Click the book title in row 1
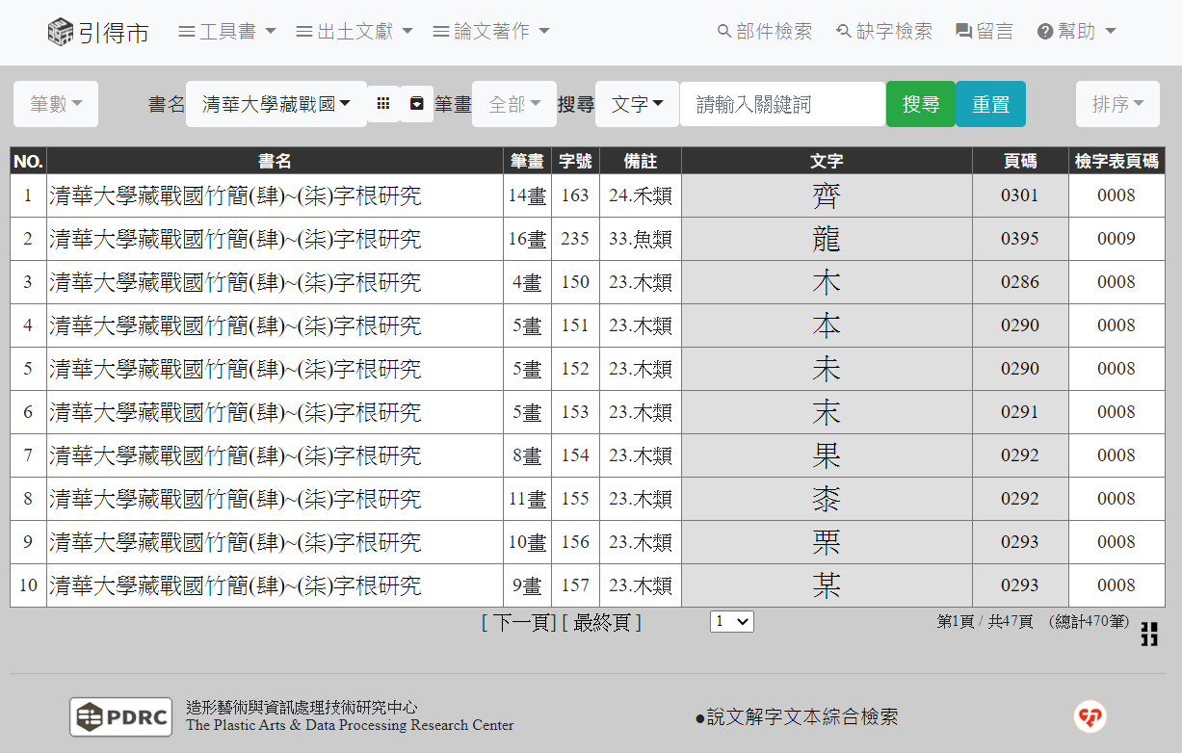The height and width of the screenshot is (753, 1182). (x=235, y=196)
